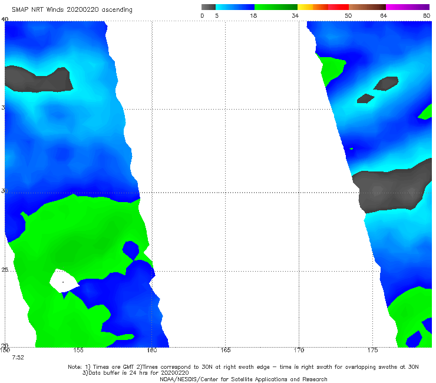Click the swath time stamp '7:52'
Image resolution: width=436 pixels, height=383 pixels.
[18, 358]
